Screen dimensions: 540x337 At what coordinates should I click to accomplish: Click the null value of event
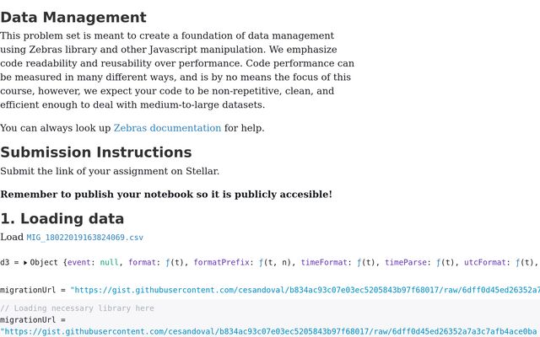(x=109, y=262)
